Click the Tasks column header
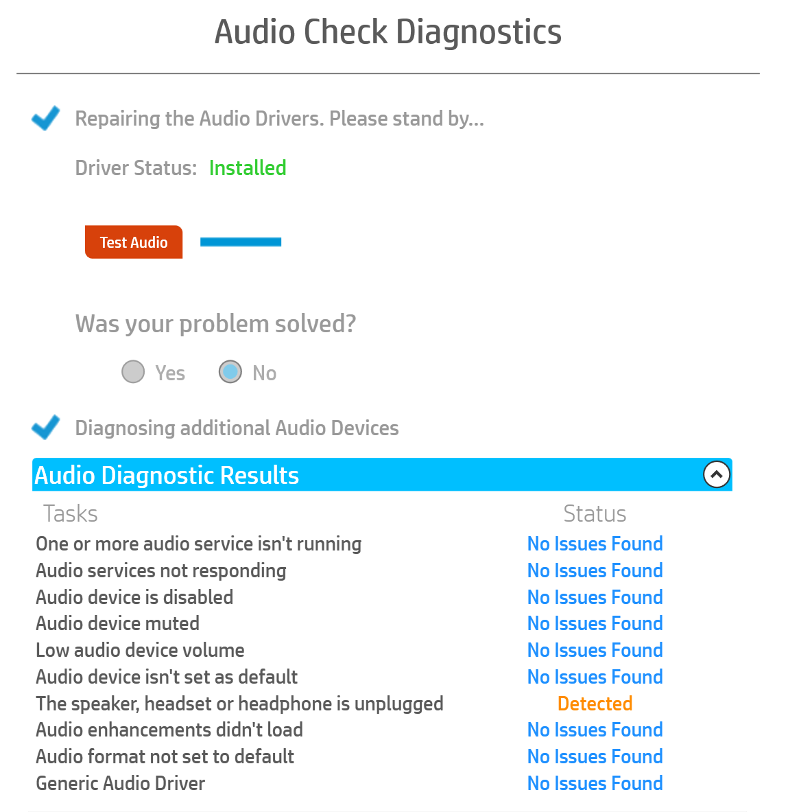Viewport: 788px width, 812px height. 70,513
